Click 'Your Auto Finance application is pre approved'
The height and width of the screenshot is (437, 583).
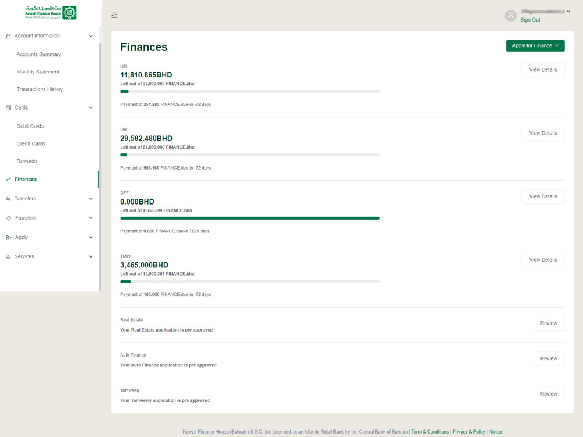pos(168,365)
